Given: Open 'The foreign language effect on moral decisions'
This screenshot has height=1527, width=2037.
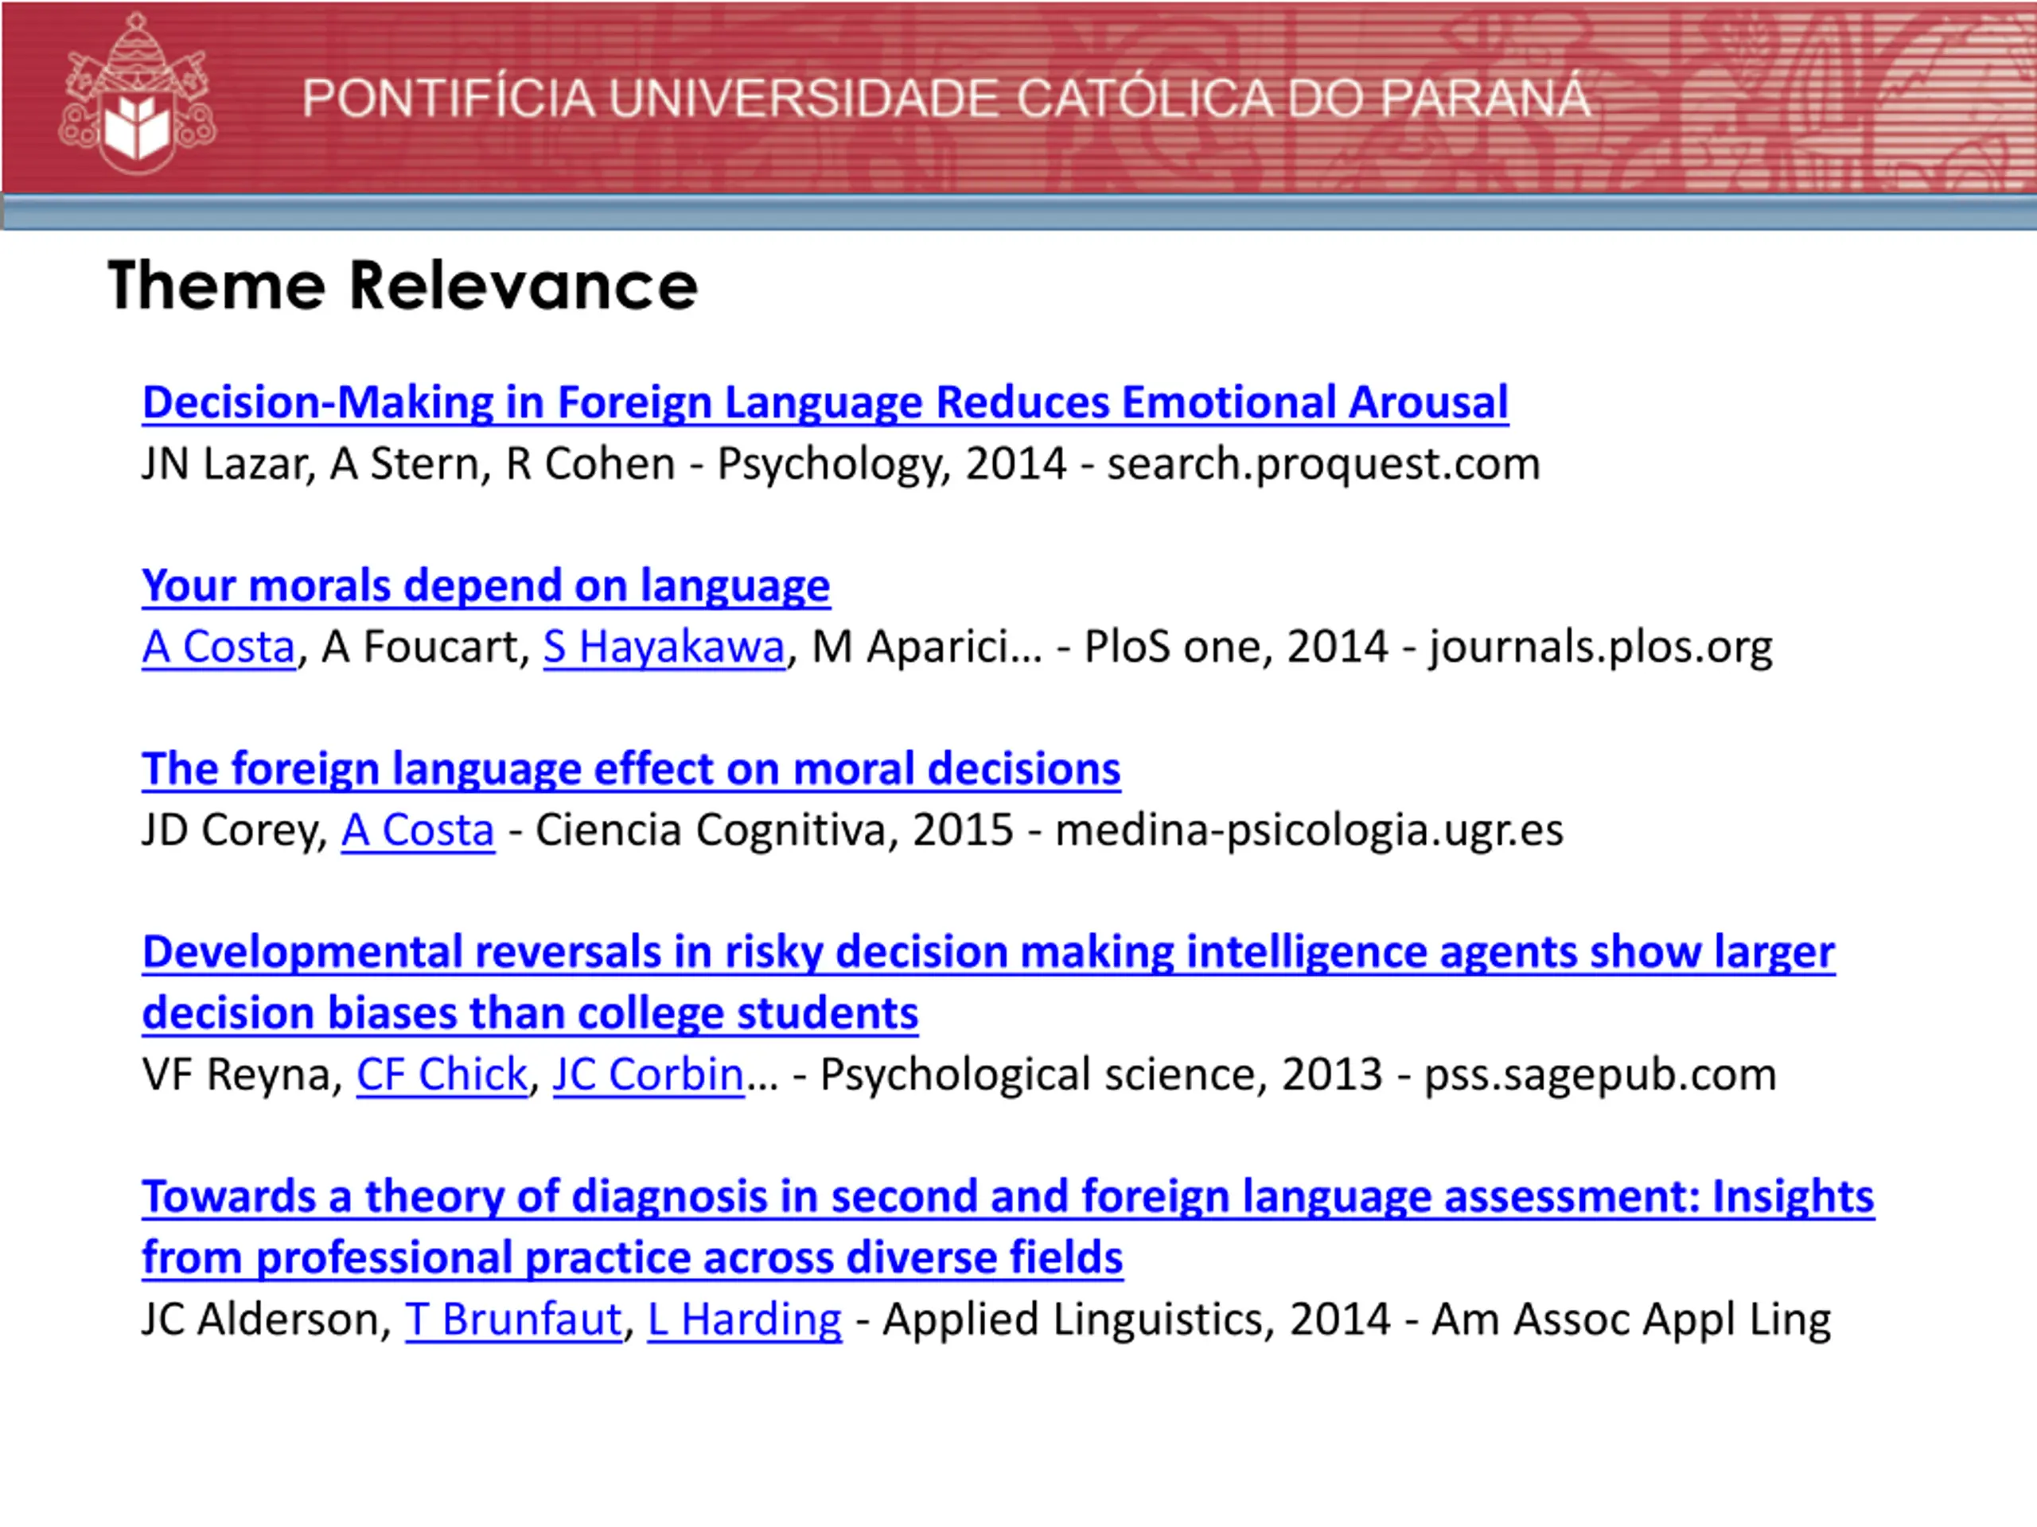Looking at the screenshot, I should point(631,770).
